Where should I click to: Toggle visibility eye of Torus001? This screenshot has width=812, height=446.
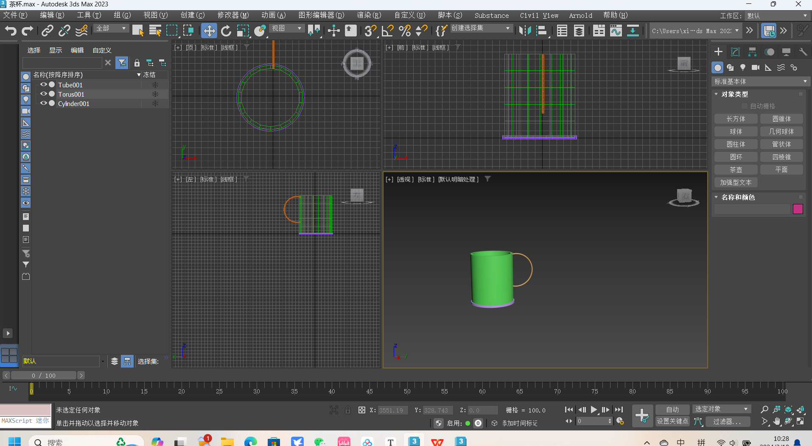pyautogui.click(x=43, y=94)
